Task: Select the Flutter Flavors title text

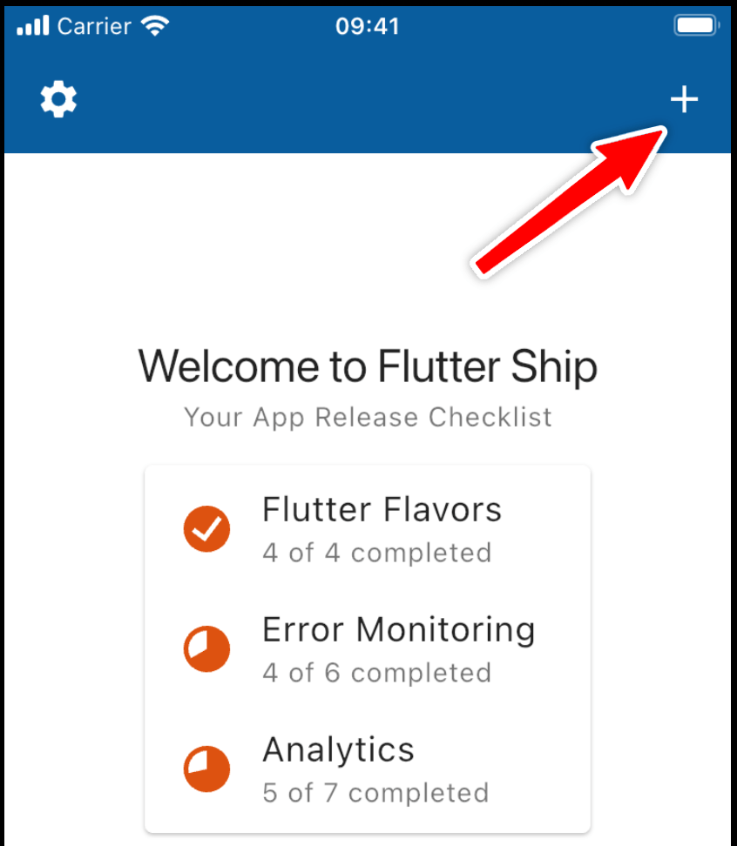Action: pyautogui.click(x=382, y=509)
